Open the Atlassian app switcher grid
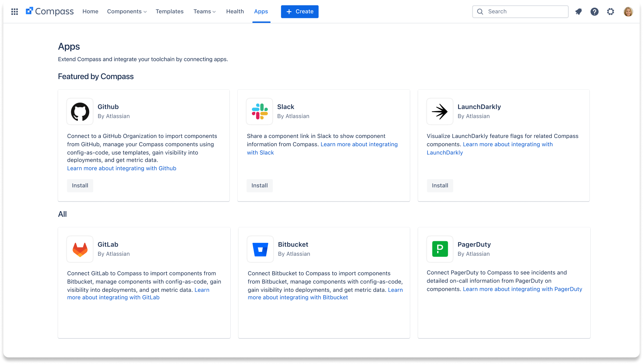Viewport: 643px width, 364px height. pyautogui.click(x=15, y=11)
